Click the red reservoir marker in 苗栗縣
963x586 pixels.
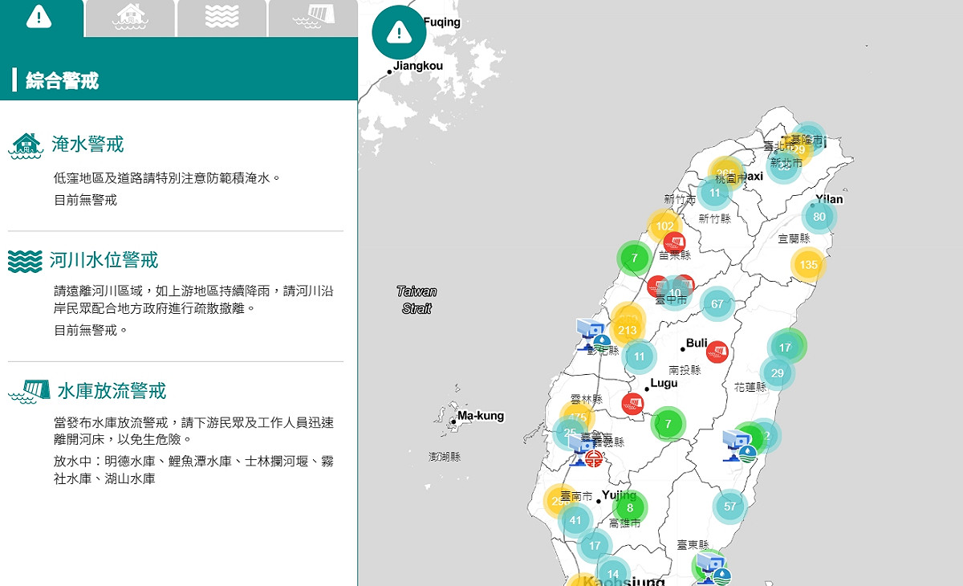point(674,242)
